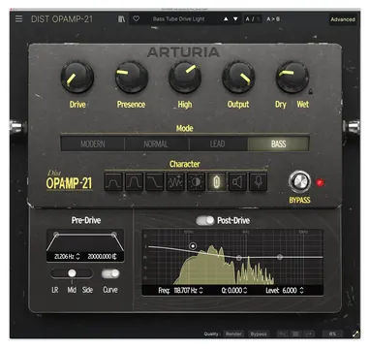Click the undo arrow in bottom bar

click(x=282, y=333)
